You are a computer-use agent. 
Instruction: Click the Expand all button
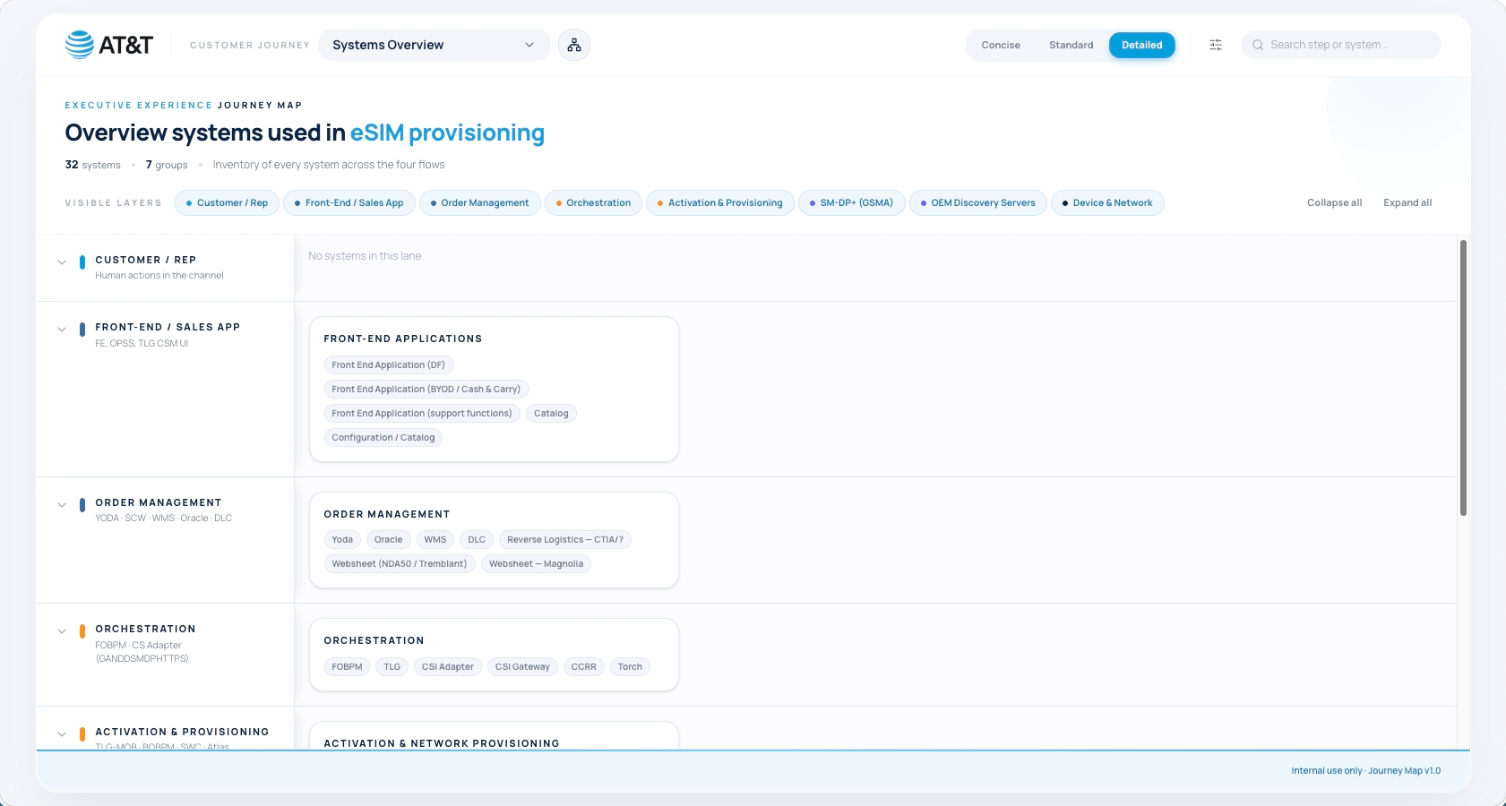coord(1407,203)
